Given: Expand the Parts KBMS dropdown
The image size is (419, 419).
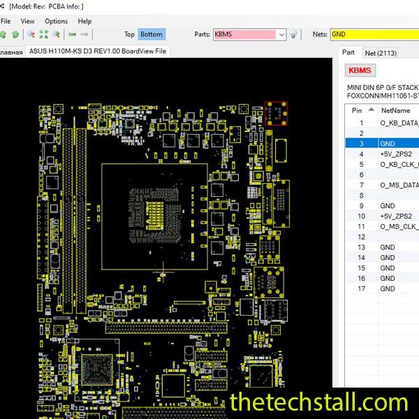Looking at the screenshot, I should coord(281,34).
